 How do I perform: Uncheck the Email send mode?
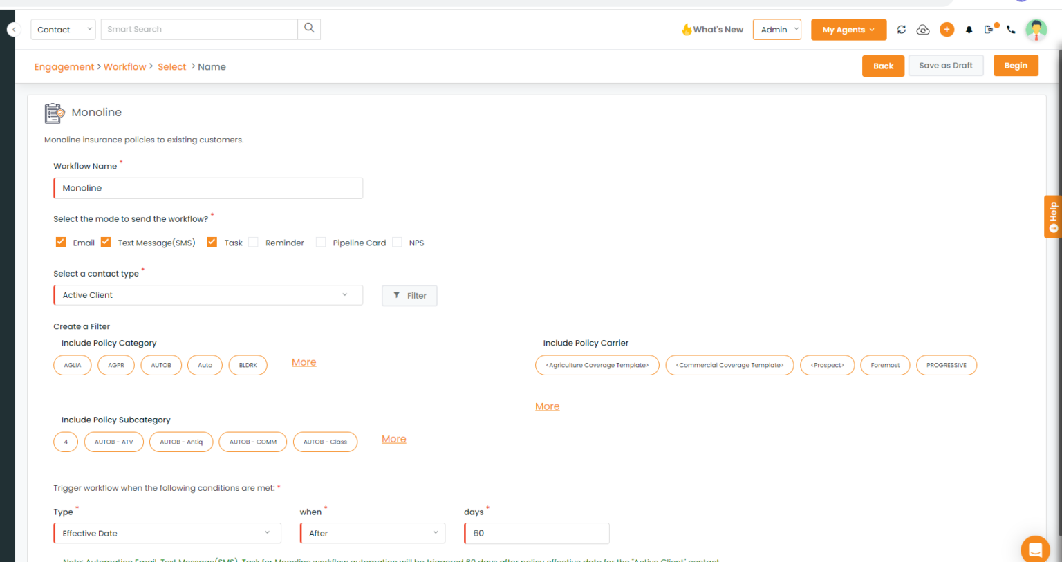pyautogui.click(x=61, y=242)
